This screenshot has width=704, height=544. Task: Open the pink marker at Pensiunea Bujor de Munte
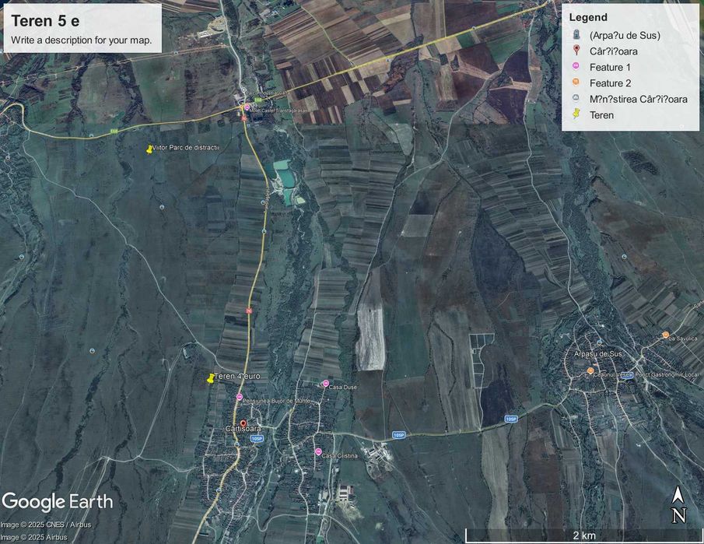(240, 397)
